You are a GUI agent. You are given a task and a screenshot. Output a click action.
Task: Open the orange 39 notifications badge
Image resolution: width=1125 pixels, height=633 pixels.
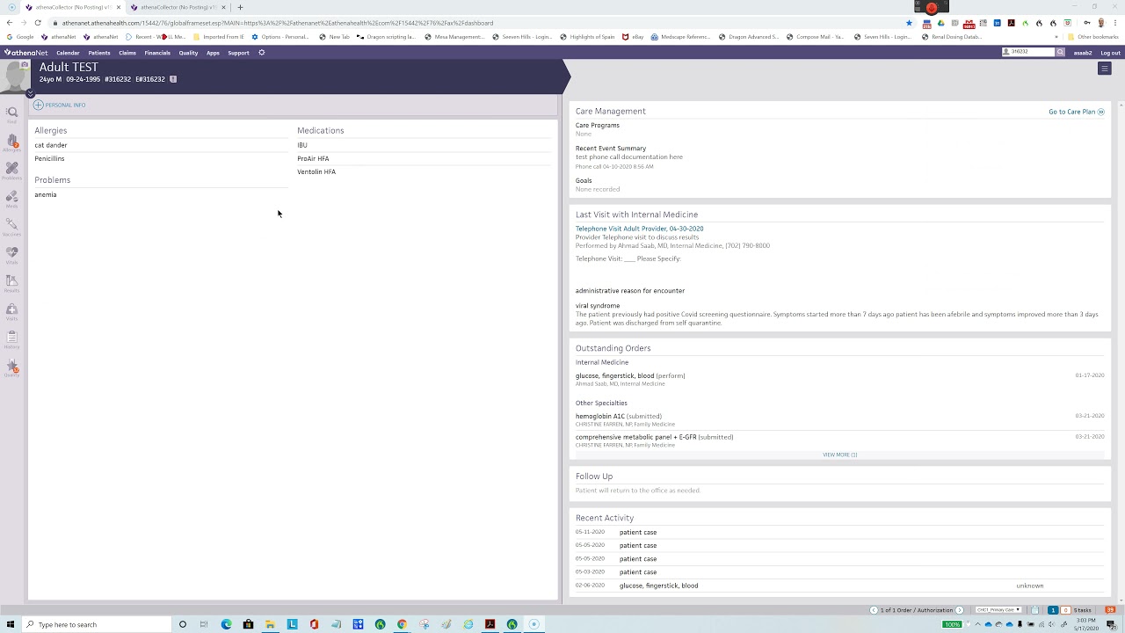(1110, 610)
